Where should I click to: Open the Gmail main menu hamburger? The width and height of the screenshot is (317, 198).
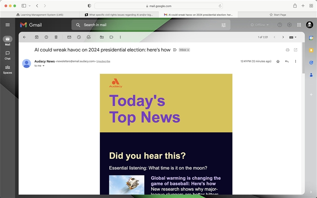[8, 25]
